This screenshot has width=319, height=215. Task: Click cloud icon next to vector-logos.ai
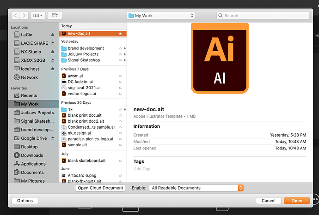[x=120, y=94]
